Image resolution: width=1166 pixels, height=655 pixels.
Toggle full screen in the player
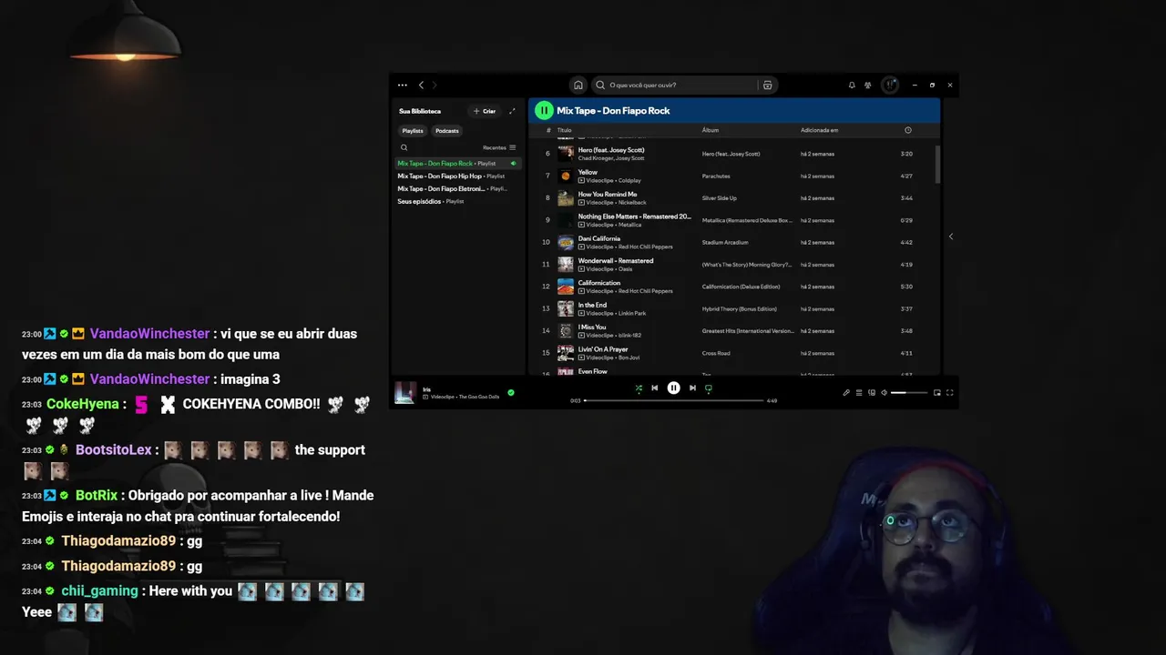(x=949, y=392)
